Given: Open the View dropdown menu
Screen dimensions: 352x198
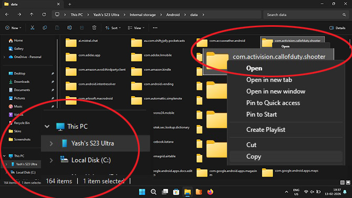Looking at the screenshot, I should [x=136, y=28].
